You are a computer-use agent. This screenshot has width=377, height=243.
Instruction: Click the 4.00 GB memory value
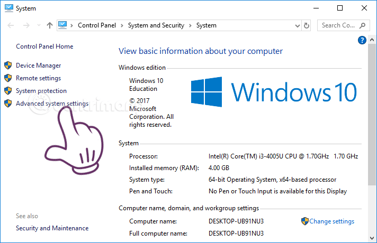click(x=219, y=168)
